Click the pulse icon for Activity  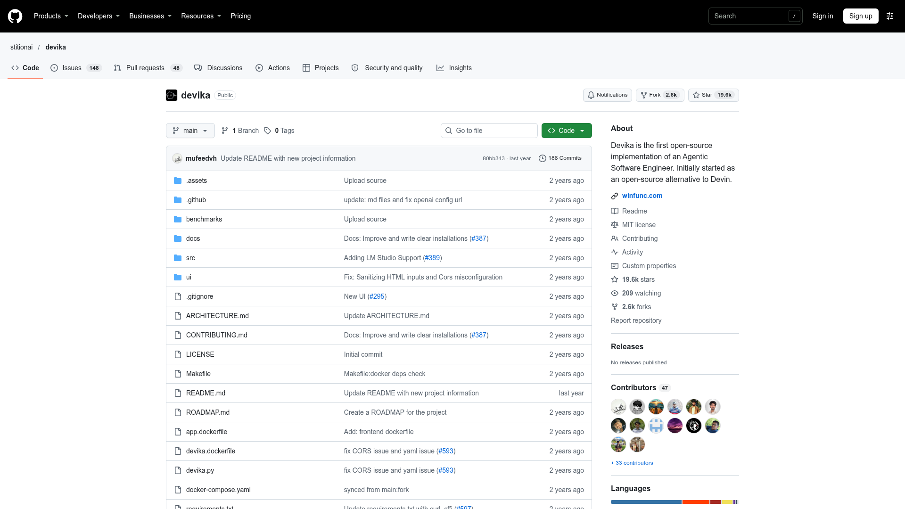tap(615, 252)
